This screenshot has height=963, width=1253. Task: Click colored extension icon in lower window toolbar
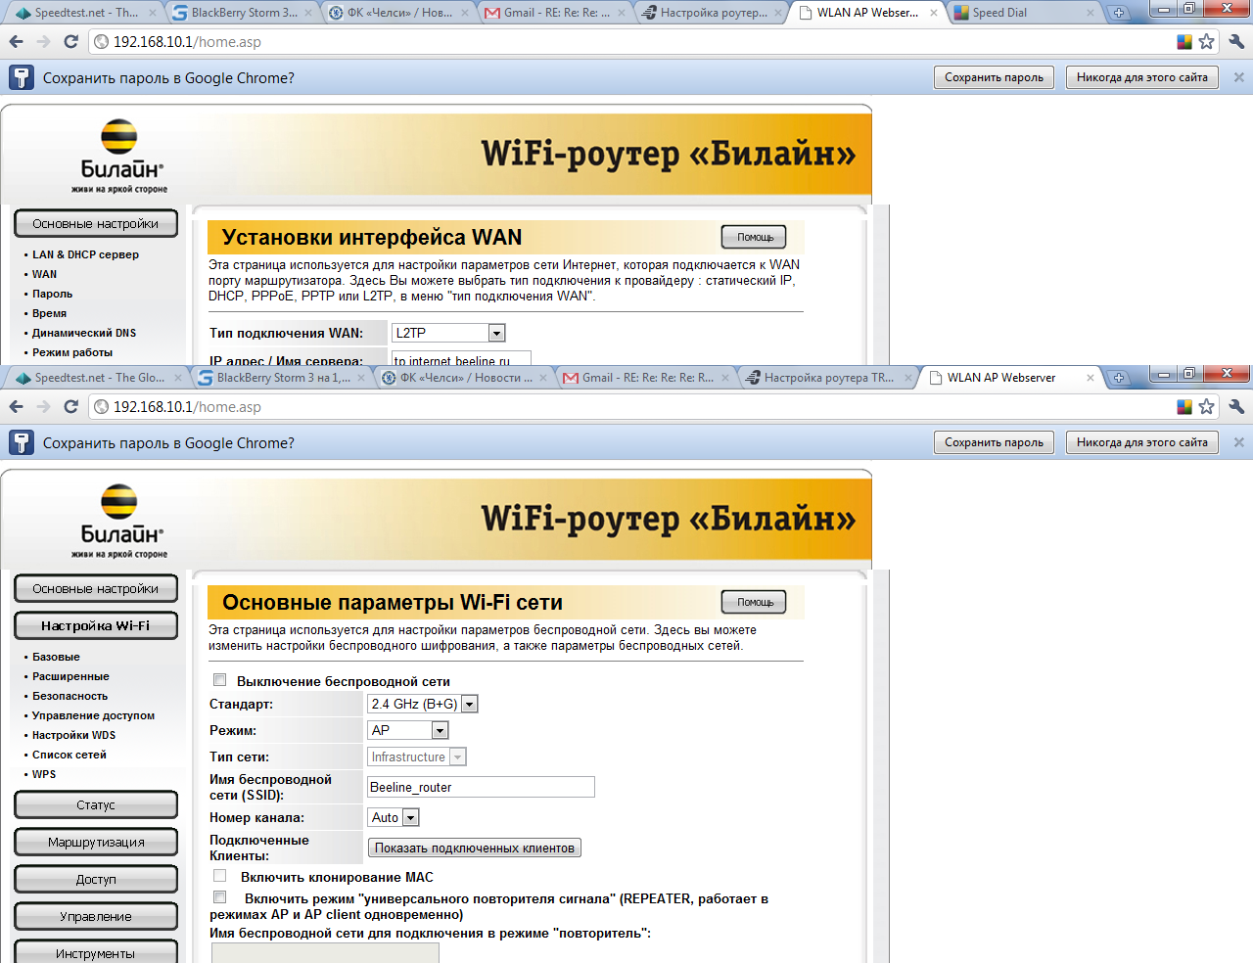[1184, 406]
